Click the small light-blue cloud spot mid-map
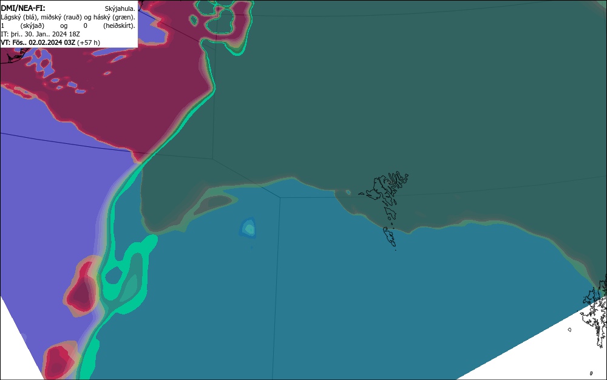Viewport: 607px width, 380px height. click(x=248, y=228)
